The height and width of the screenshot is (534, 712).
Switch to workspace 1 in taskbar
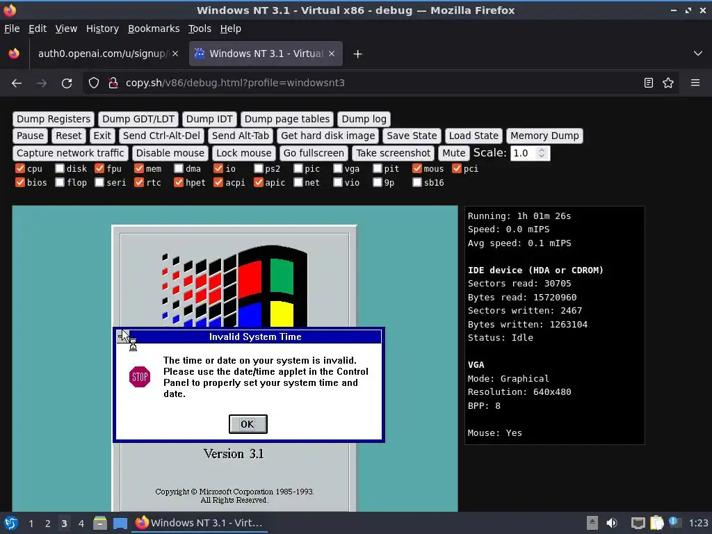pyautogui.click(x=31, y=524)
